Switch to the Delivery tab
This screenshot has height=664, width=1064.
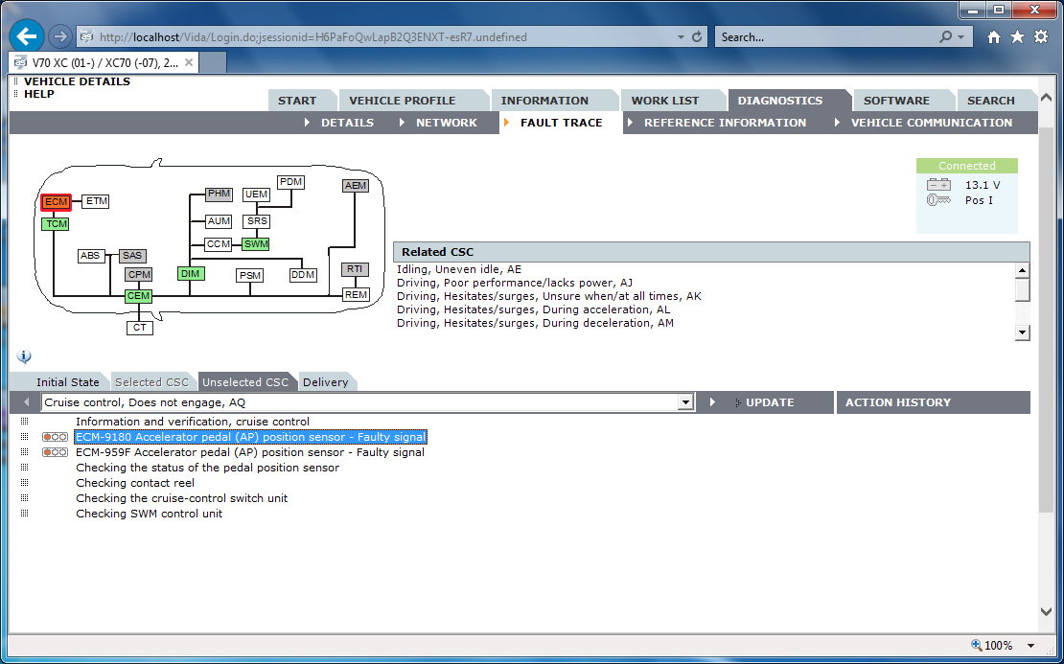tap(326, 381)
